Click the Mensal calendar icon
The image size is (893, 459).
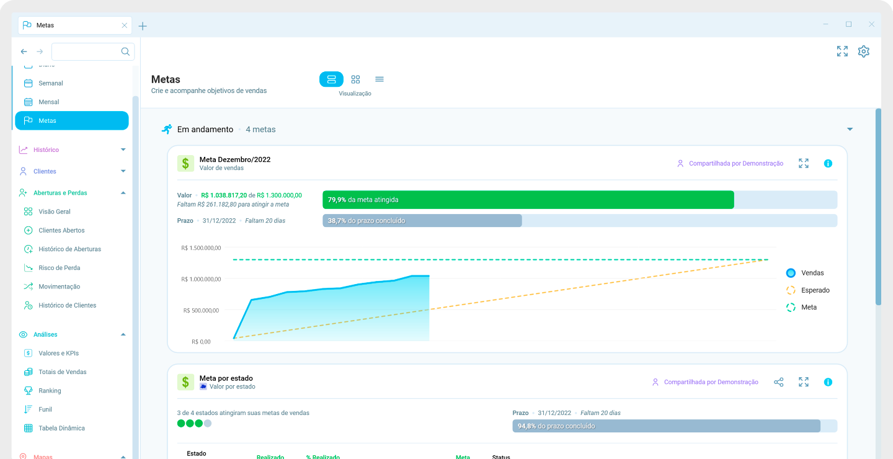[x=28, y=102]
